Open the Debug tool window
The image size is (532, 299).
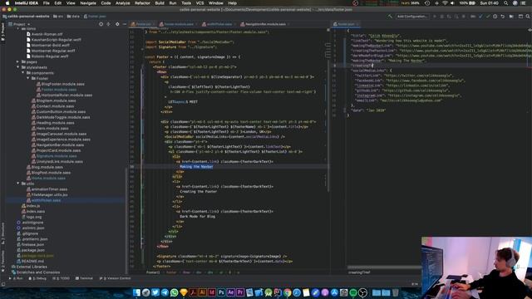click(37, 278)
